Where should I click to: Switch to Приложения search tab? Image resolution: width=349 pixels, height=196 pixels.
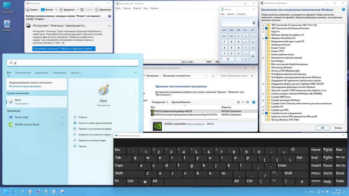[x=23, y=73]
